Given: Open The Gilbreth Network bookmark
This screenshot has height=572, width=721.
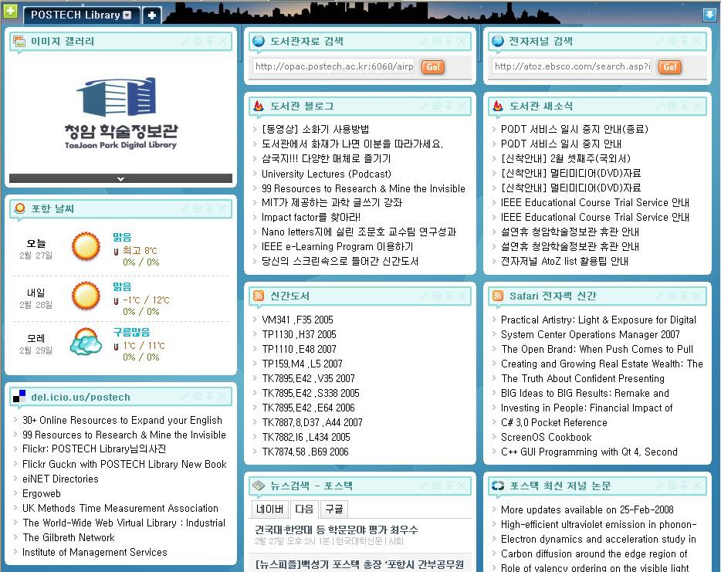Looking at the screenshot, I should coord(69,537).
